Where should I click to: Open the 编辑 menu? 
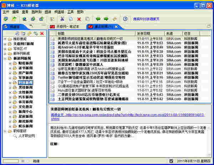point(15,12)
